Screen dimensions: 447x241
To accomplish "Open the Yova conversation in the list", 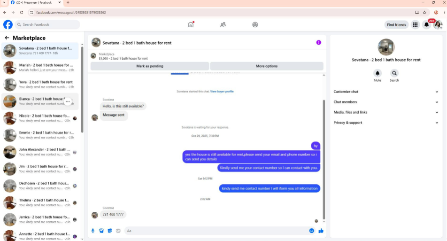I will (x=40, y=85).
